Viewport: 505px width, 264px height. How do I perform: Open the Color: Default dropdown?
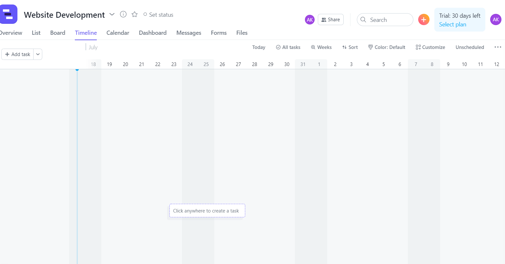click(387, 47)
